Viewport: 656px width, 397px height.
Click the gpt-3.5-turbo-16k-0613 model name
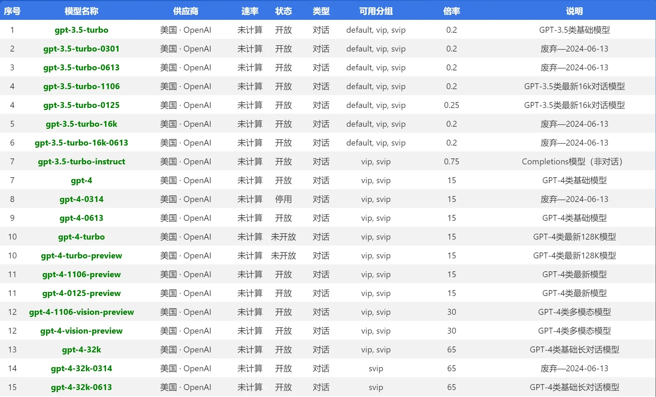point(81,143)
